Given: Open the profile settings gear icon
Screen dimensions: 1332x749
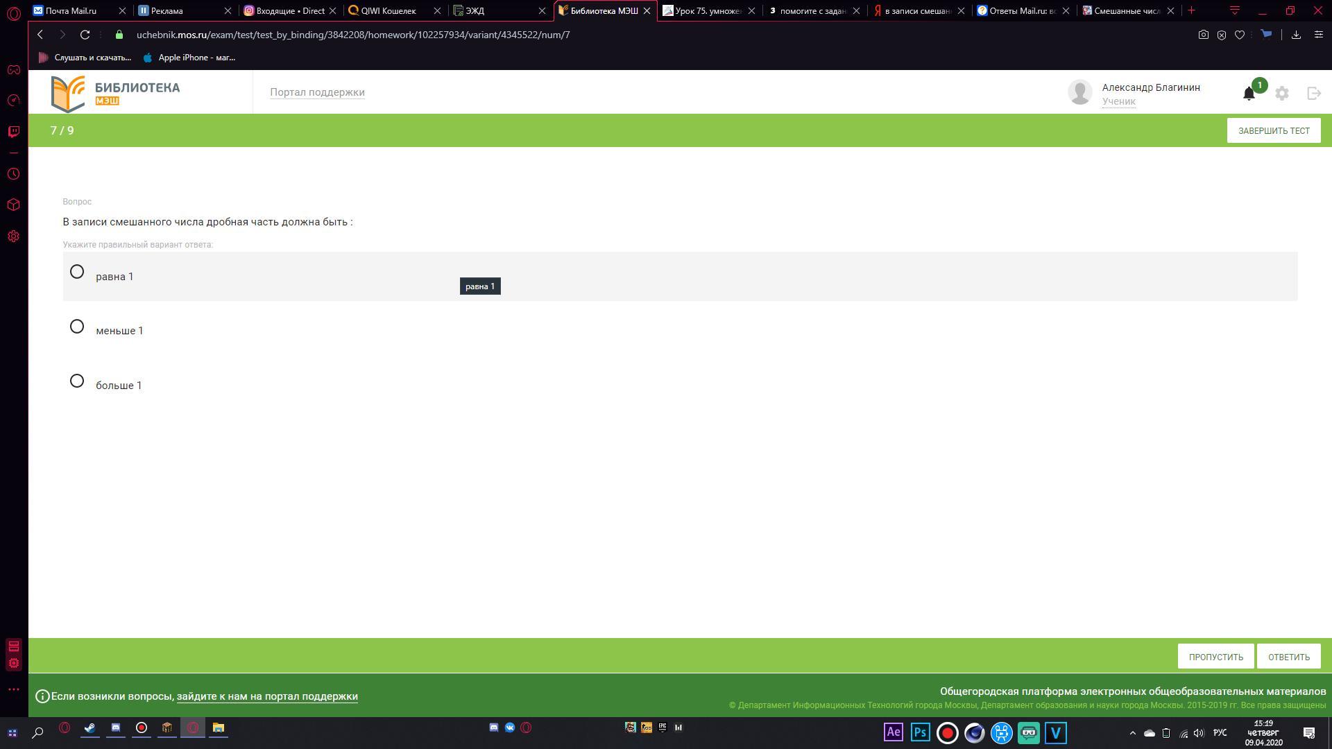Looking at the screenshot, I should pyautogui.click(x=1282, y=93).
